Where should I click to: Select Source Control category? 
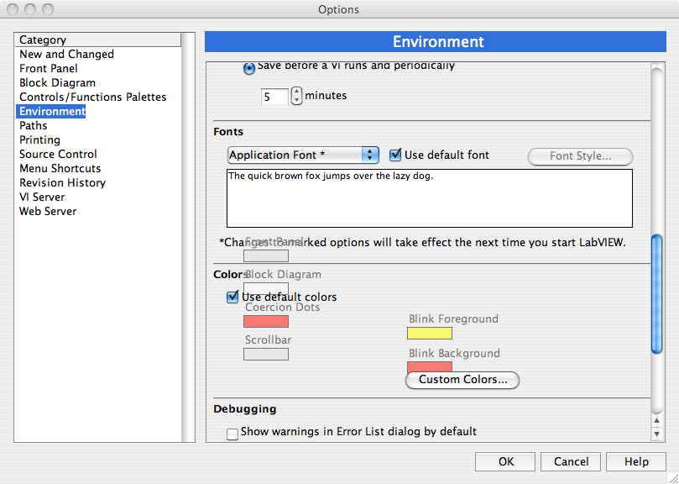pos(58,155)
